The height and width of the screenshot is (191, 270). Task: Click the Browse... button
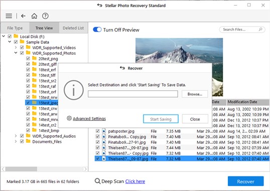pyautogui.click(x=195, y=94)
